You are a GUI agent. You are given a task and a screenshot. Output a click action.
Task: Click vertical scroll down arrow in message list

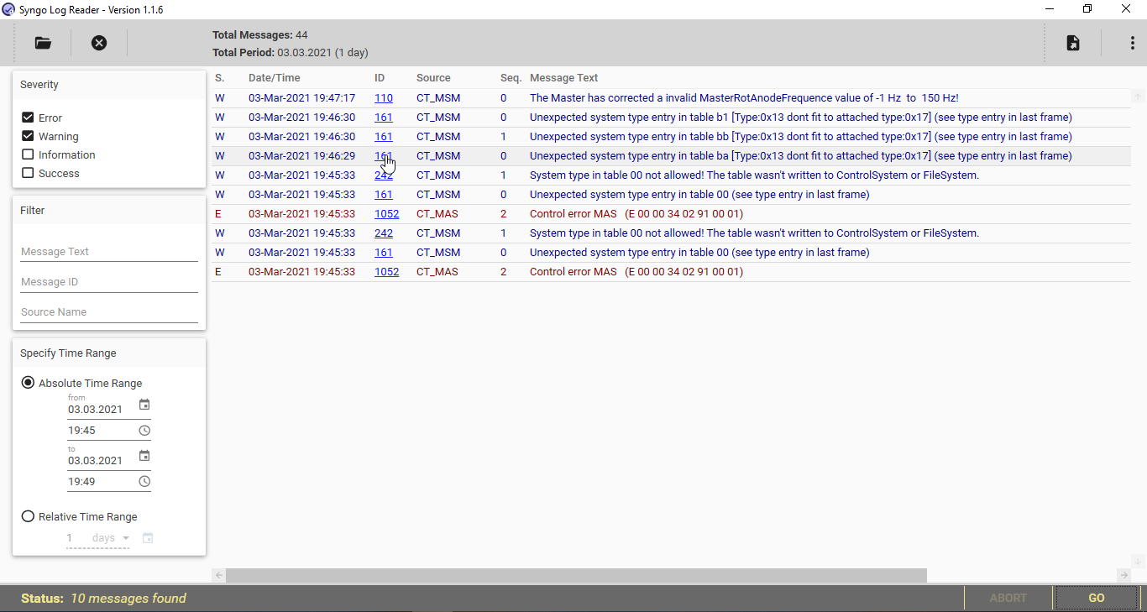(1138, 561)
